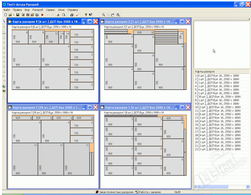251x195 pixels.
Task: Open the dropdown arrow next to Open folder icon
Action: (x=14, y=15)
